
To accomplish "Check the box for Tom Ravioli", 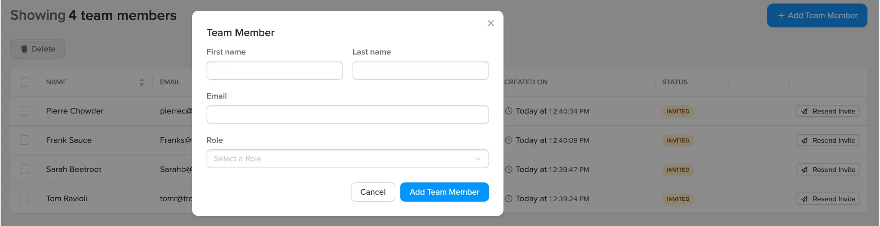I will (24, 199).
